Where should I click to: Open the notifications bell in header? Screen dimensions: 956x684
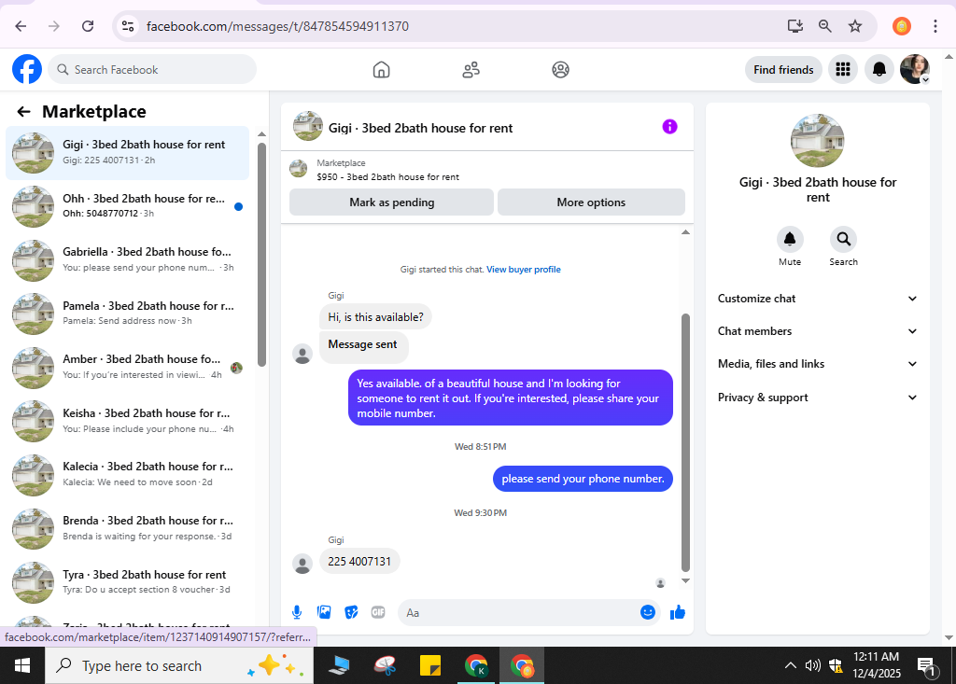pos(879,69)
